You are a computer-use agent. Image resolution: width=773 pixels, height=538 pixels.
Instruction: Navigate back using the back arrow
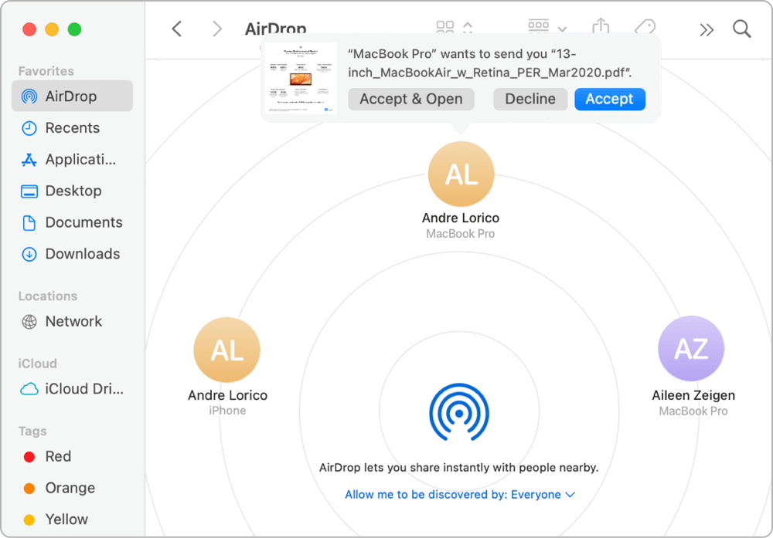pyautogui.click(x=176, y=28)
